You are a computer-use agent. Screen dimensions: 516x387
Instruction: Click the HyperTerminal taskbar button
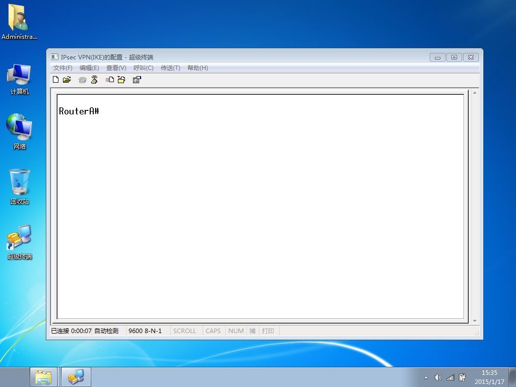[76, 377]
